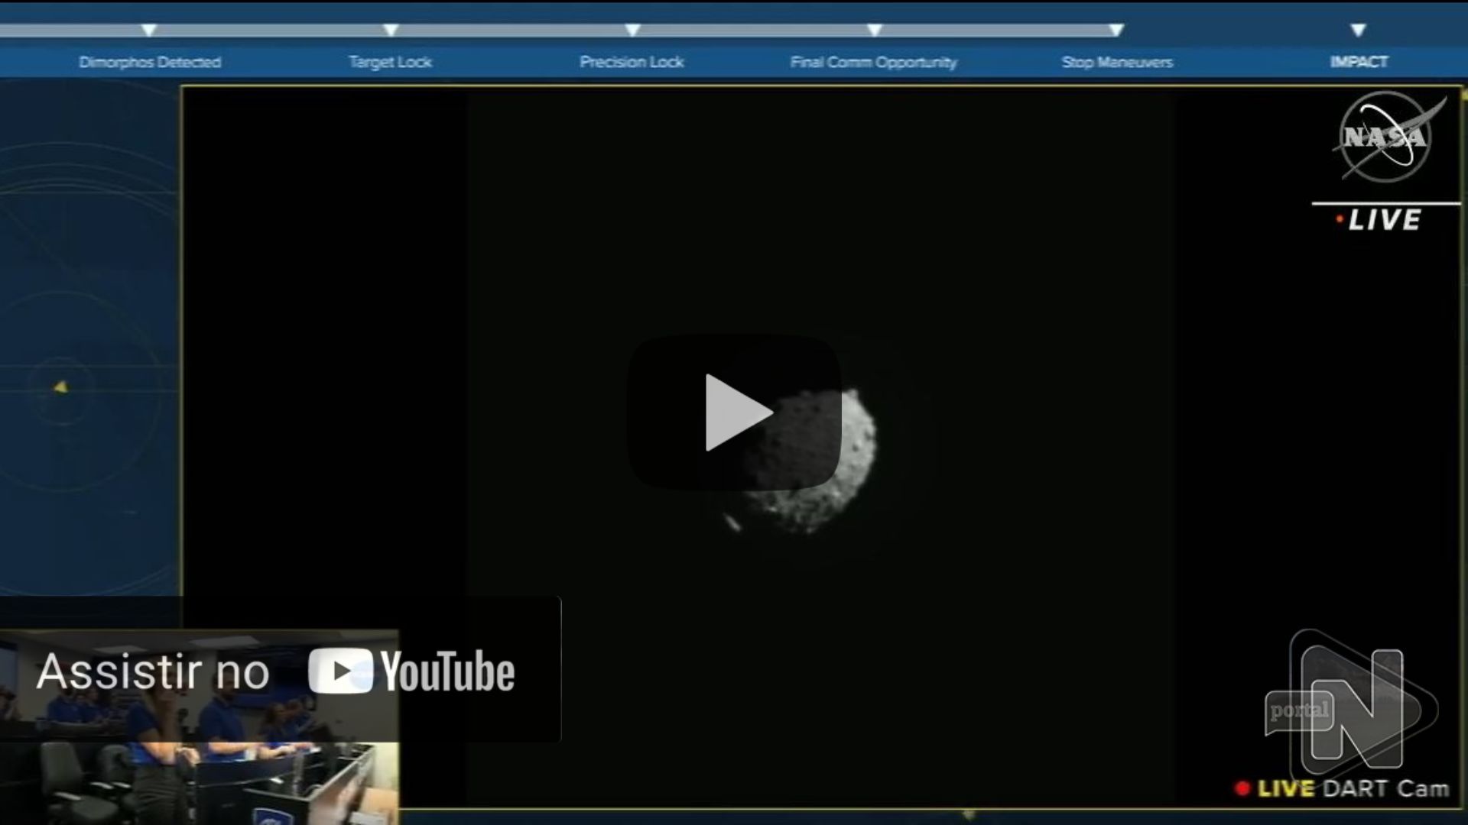
Task: Click the red LIVE DART Cam dot
Action: pos(1242,788)
